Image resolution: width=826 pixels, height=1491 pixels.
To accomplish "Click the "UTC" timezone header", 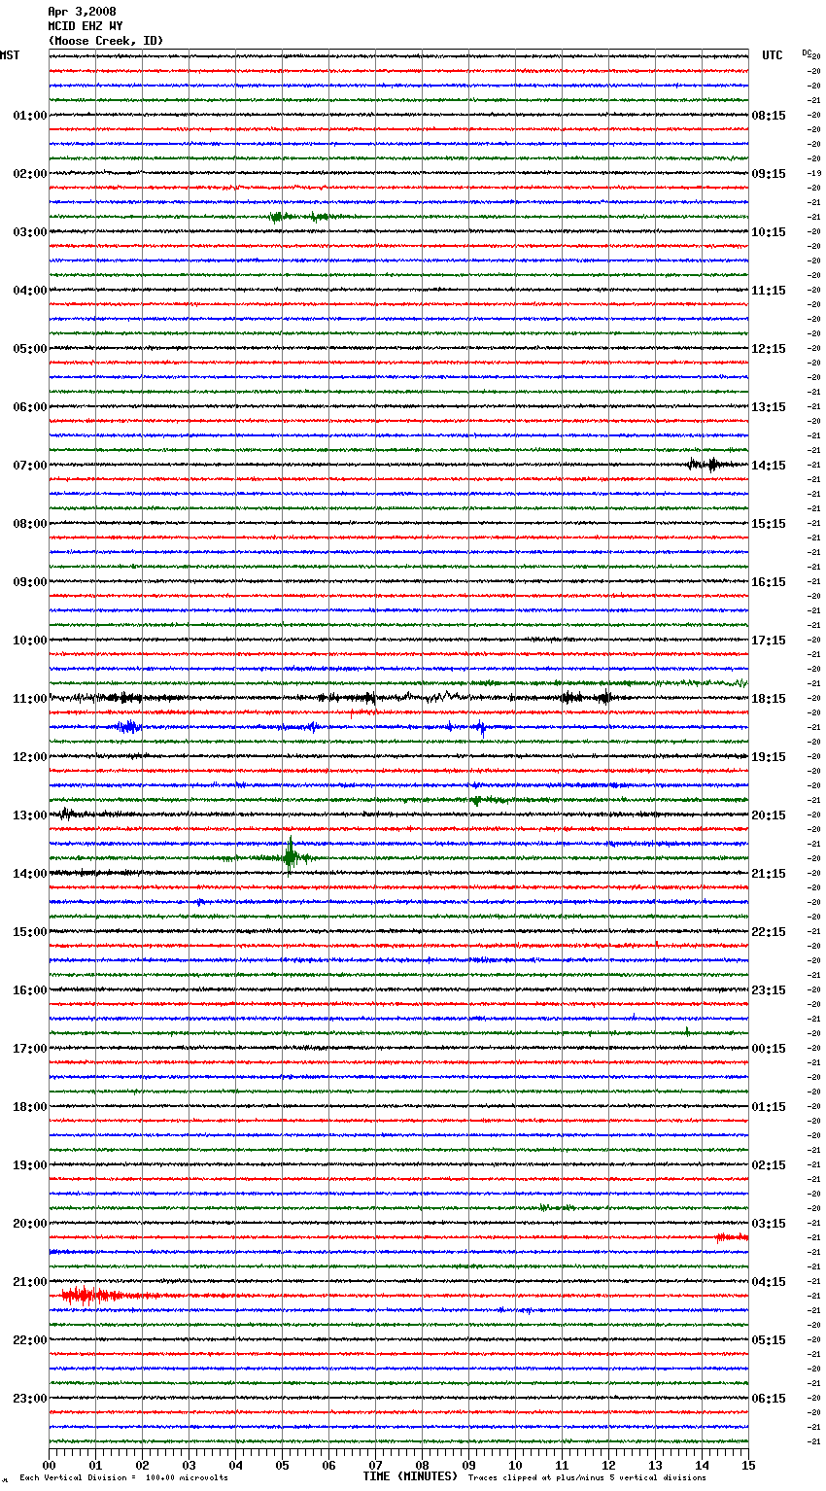I will [772, 55].
